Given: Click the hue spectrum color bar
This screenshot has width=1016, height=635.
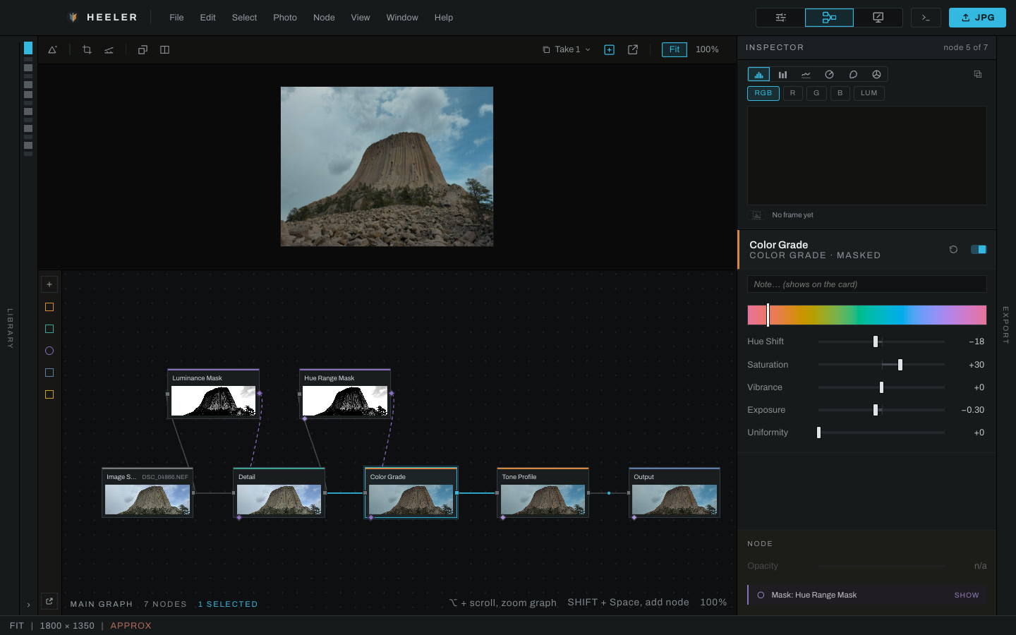Looking at the screenshot, I should pyautogui.click(x=867, y=315).
